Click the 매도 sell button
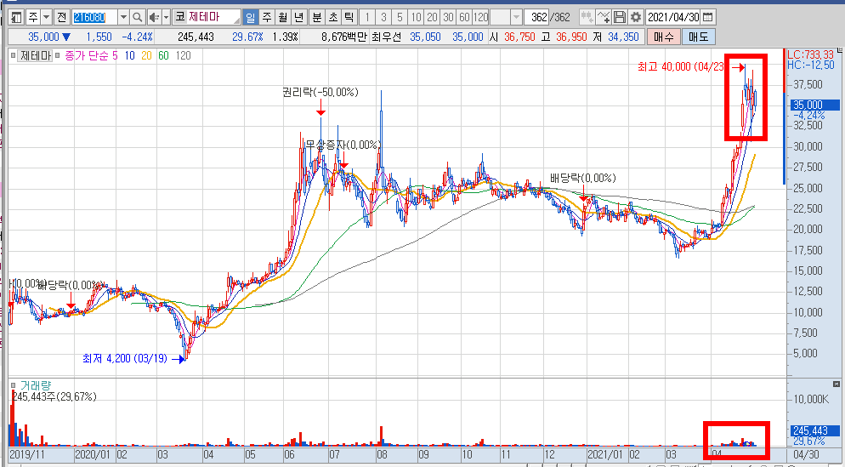This screenshot has height=467, width=845. [698, 37]
